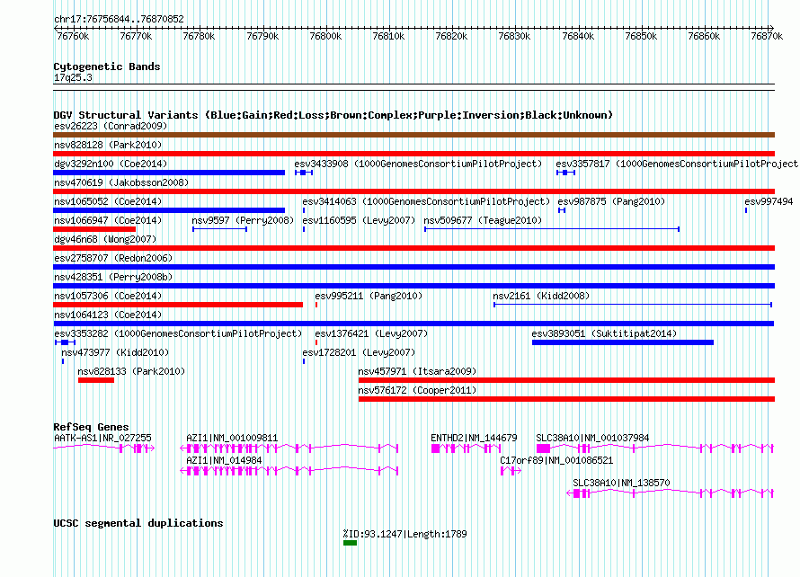Click the C17orf89|NM_001086521 gene label
The width and height of the screenshot is (800, 577).
click(556, 461)
